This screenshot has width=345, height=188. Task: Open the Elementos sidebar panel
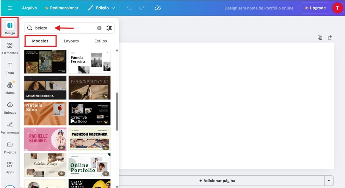pyautogui.click(x=10, y=48)
